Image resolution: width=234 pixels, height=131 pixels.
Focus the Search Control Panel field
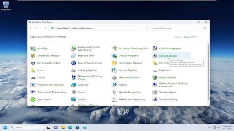[180, 28]
